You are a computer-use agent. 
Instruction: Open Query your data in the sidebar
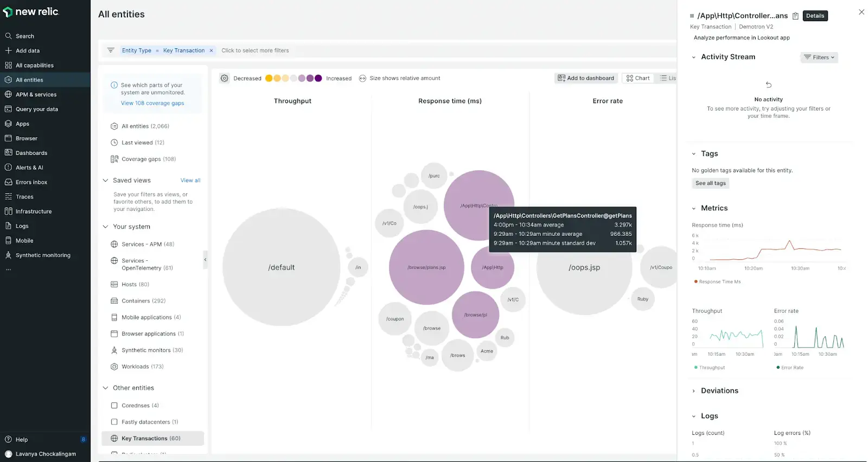coord(36,109)
